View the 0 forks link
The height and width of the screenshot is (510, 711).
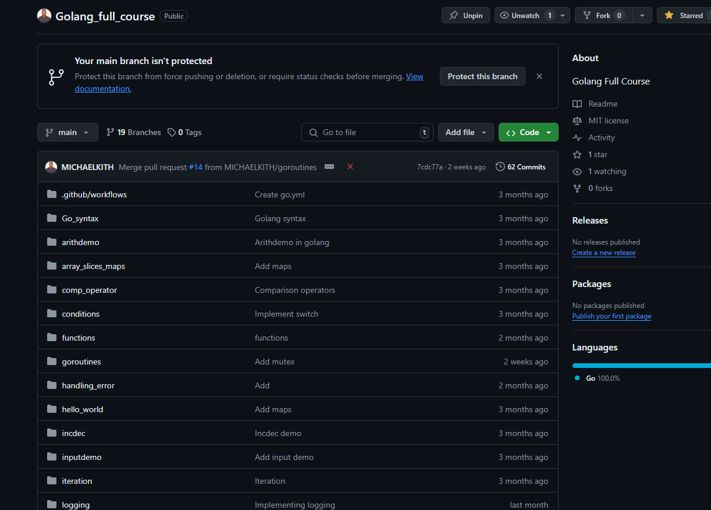coord(592,188)
